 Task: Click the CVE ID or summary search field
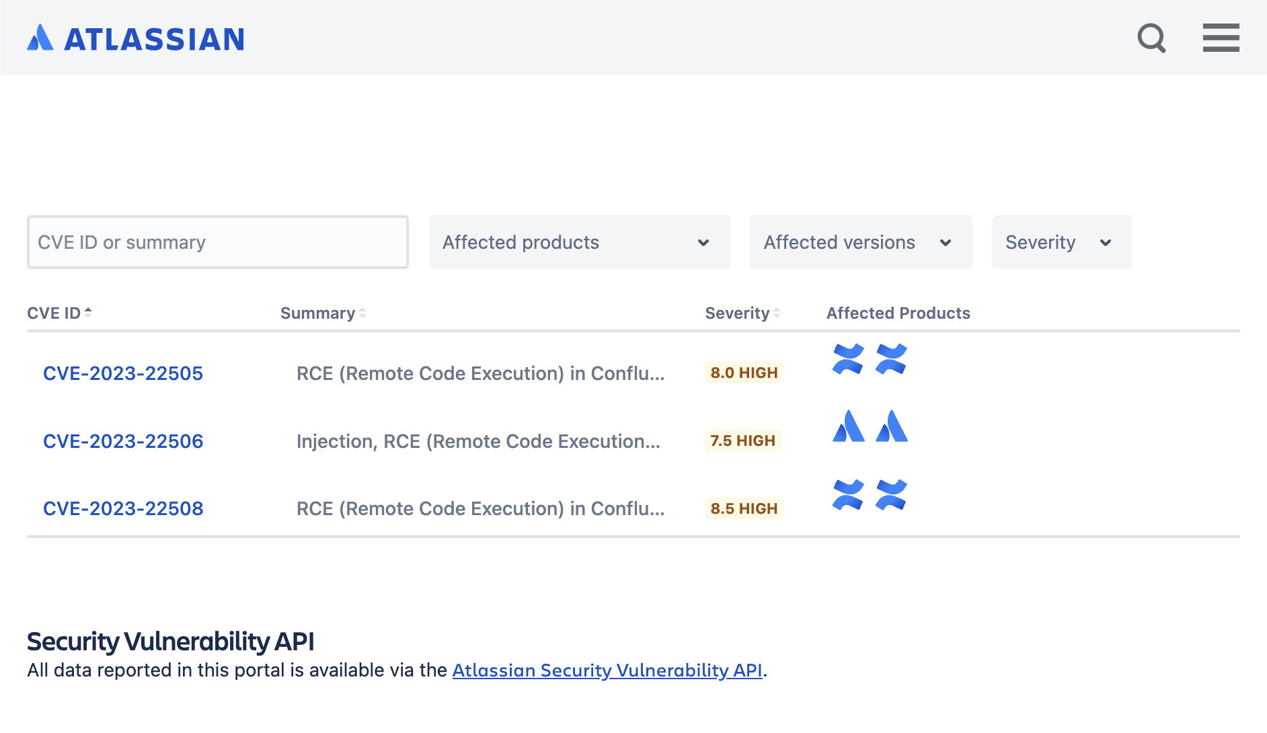[217, 242]
